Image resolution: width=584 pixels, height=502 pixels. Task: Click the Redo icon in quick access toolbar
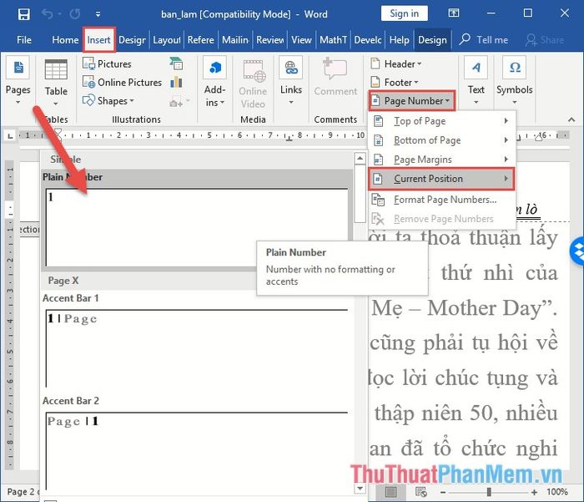click(x=75, y=14)
